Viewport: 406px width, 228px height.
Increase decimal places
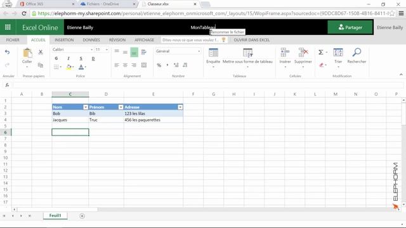point(176,65)
